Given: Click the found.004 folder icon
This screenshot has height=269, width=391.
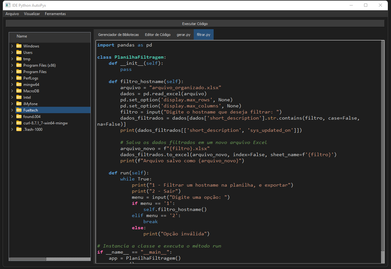Looking at the screenshot, I should [x=19, y=116].
